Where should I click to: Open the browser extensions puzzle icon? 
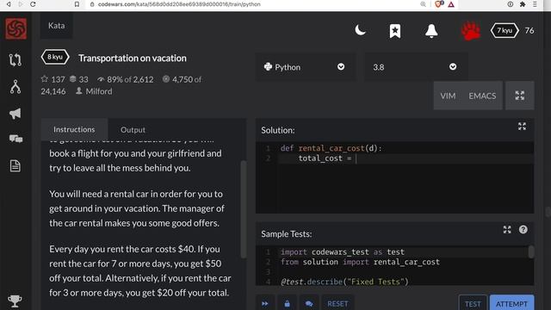pyautogui.click(x=523, y=4)
